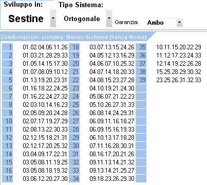Select the Ambo guarantee field
The image size is (207, 185).
click(161, 23)
